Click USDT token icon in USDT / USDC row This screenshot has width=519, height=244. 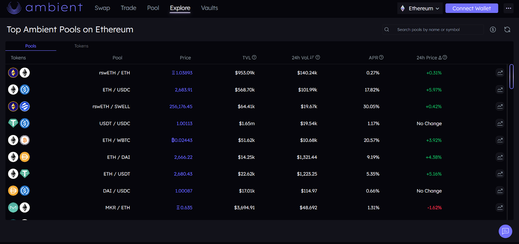(13, 123)
